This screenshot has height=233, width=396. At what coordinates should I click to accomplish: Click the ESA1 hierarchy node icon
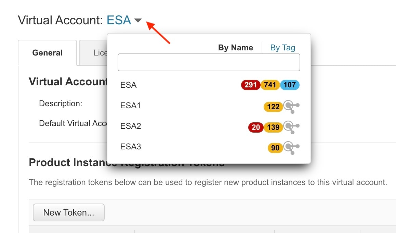(291, 107)
